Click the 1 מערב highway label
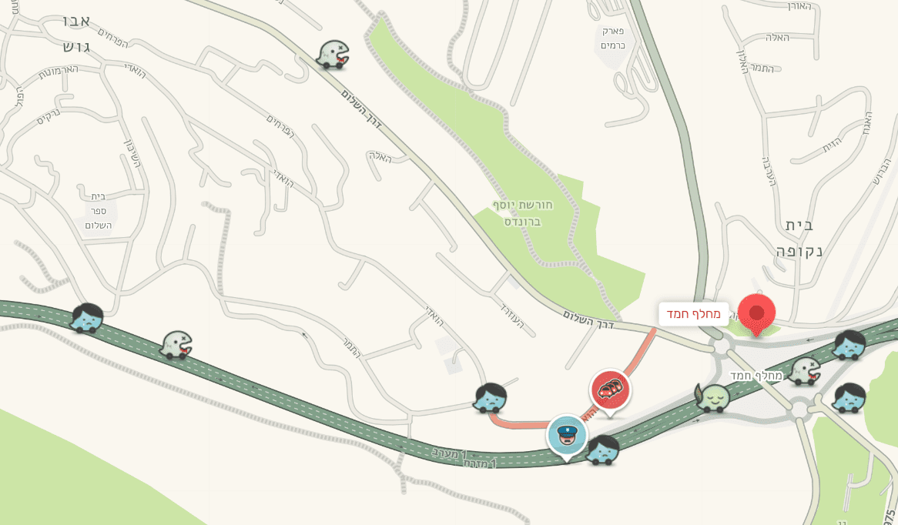The image size is (898, 525). (x=450, y=454)
